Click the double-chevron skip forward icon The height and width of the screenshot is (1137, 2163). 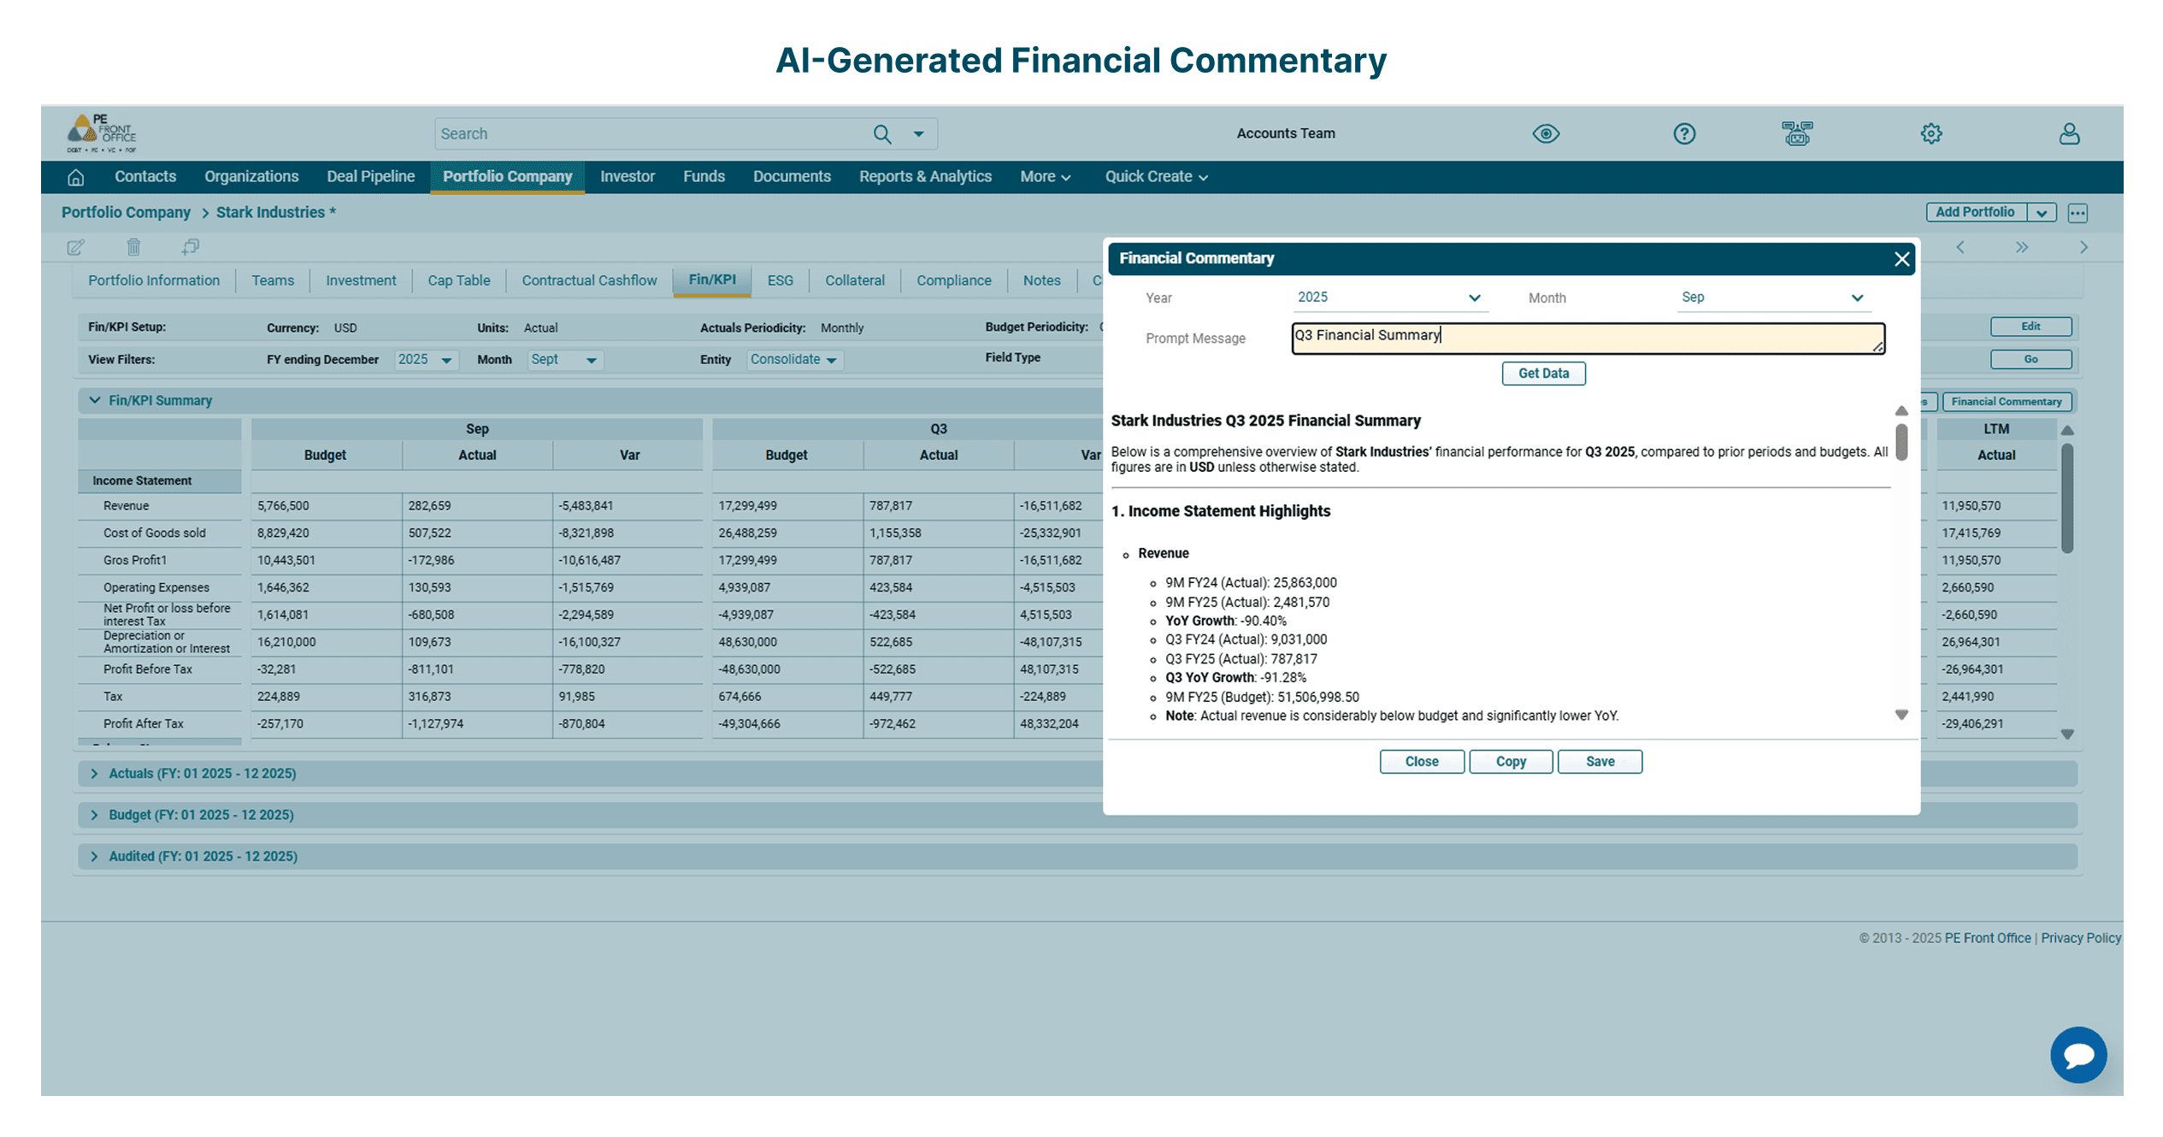click(x=2021, y=247)
